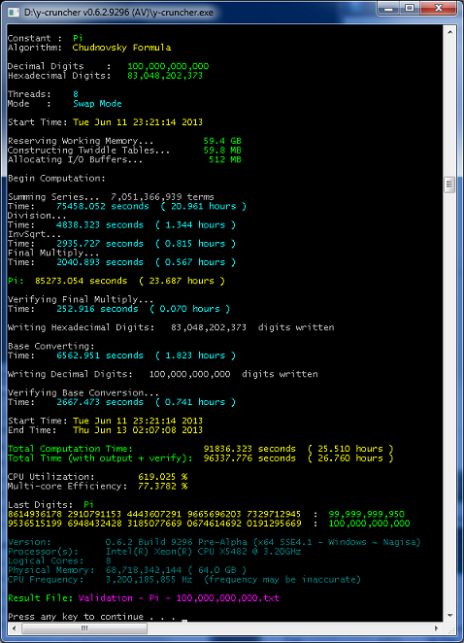The width and height of the screenshot is (464, 643).
Task: Click the result file name Validation - Pi text
Action: pyautogui.click(x=179, y=598)
